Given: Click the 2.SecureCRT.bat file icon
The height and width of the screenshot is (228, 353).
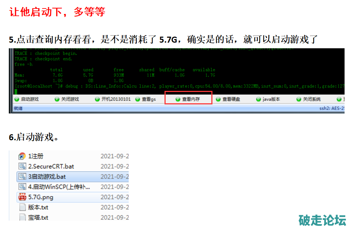Looking at the screenshot, I should tap(22, 166).
